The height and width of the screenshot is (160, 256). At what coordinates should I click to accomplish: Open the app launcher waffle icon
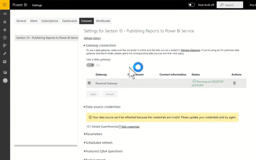coord(5,5)
